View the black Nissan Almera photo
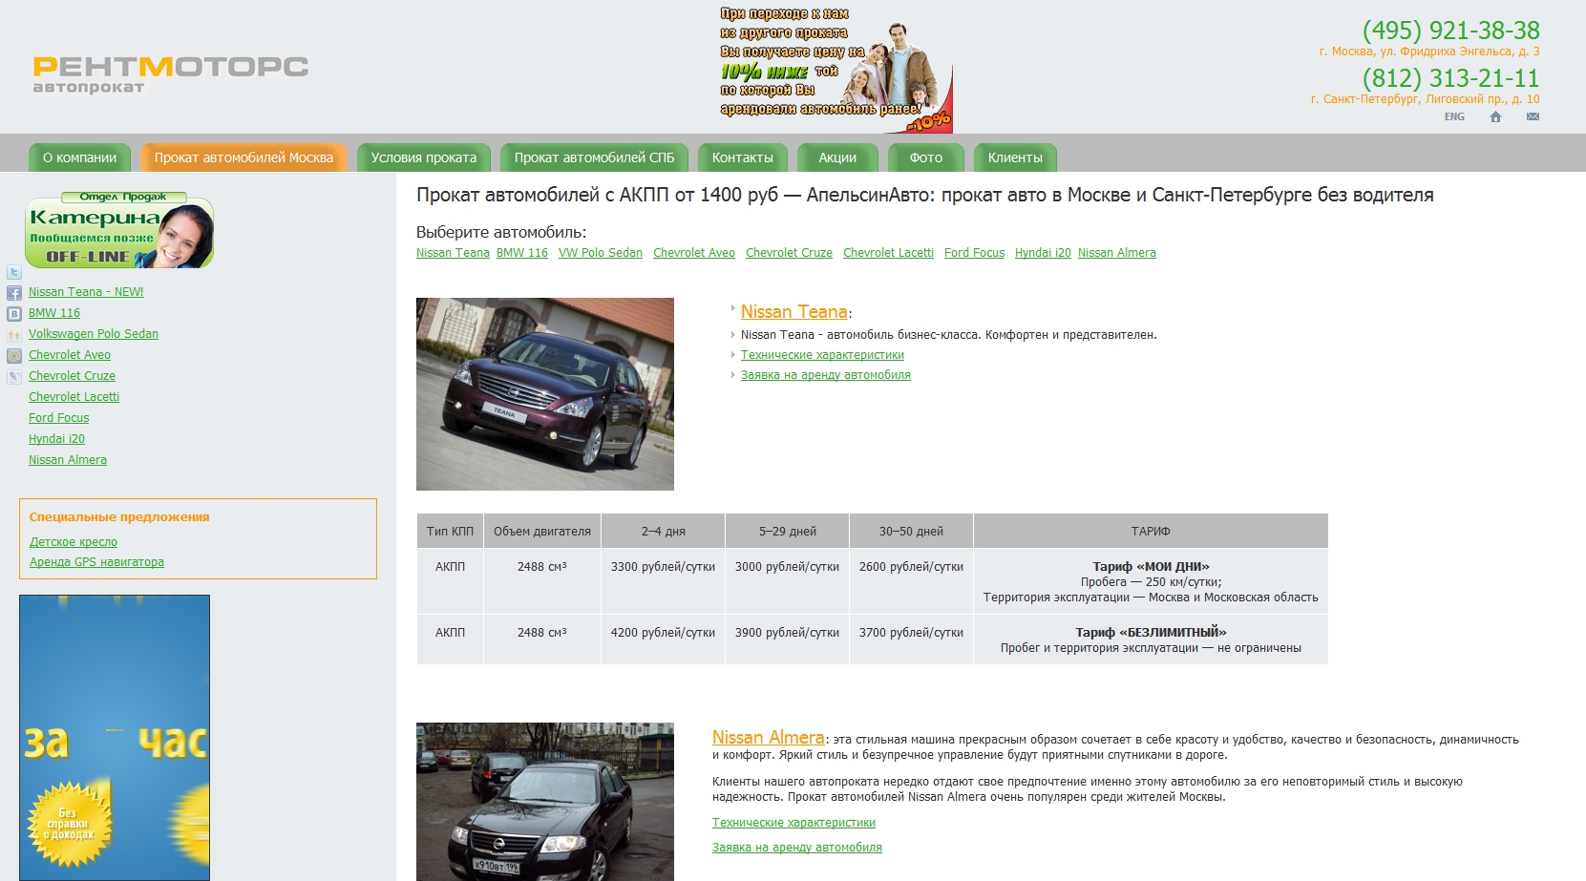The width and height of the screenshot is (1586, 881). [545, 802]
